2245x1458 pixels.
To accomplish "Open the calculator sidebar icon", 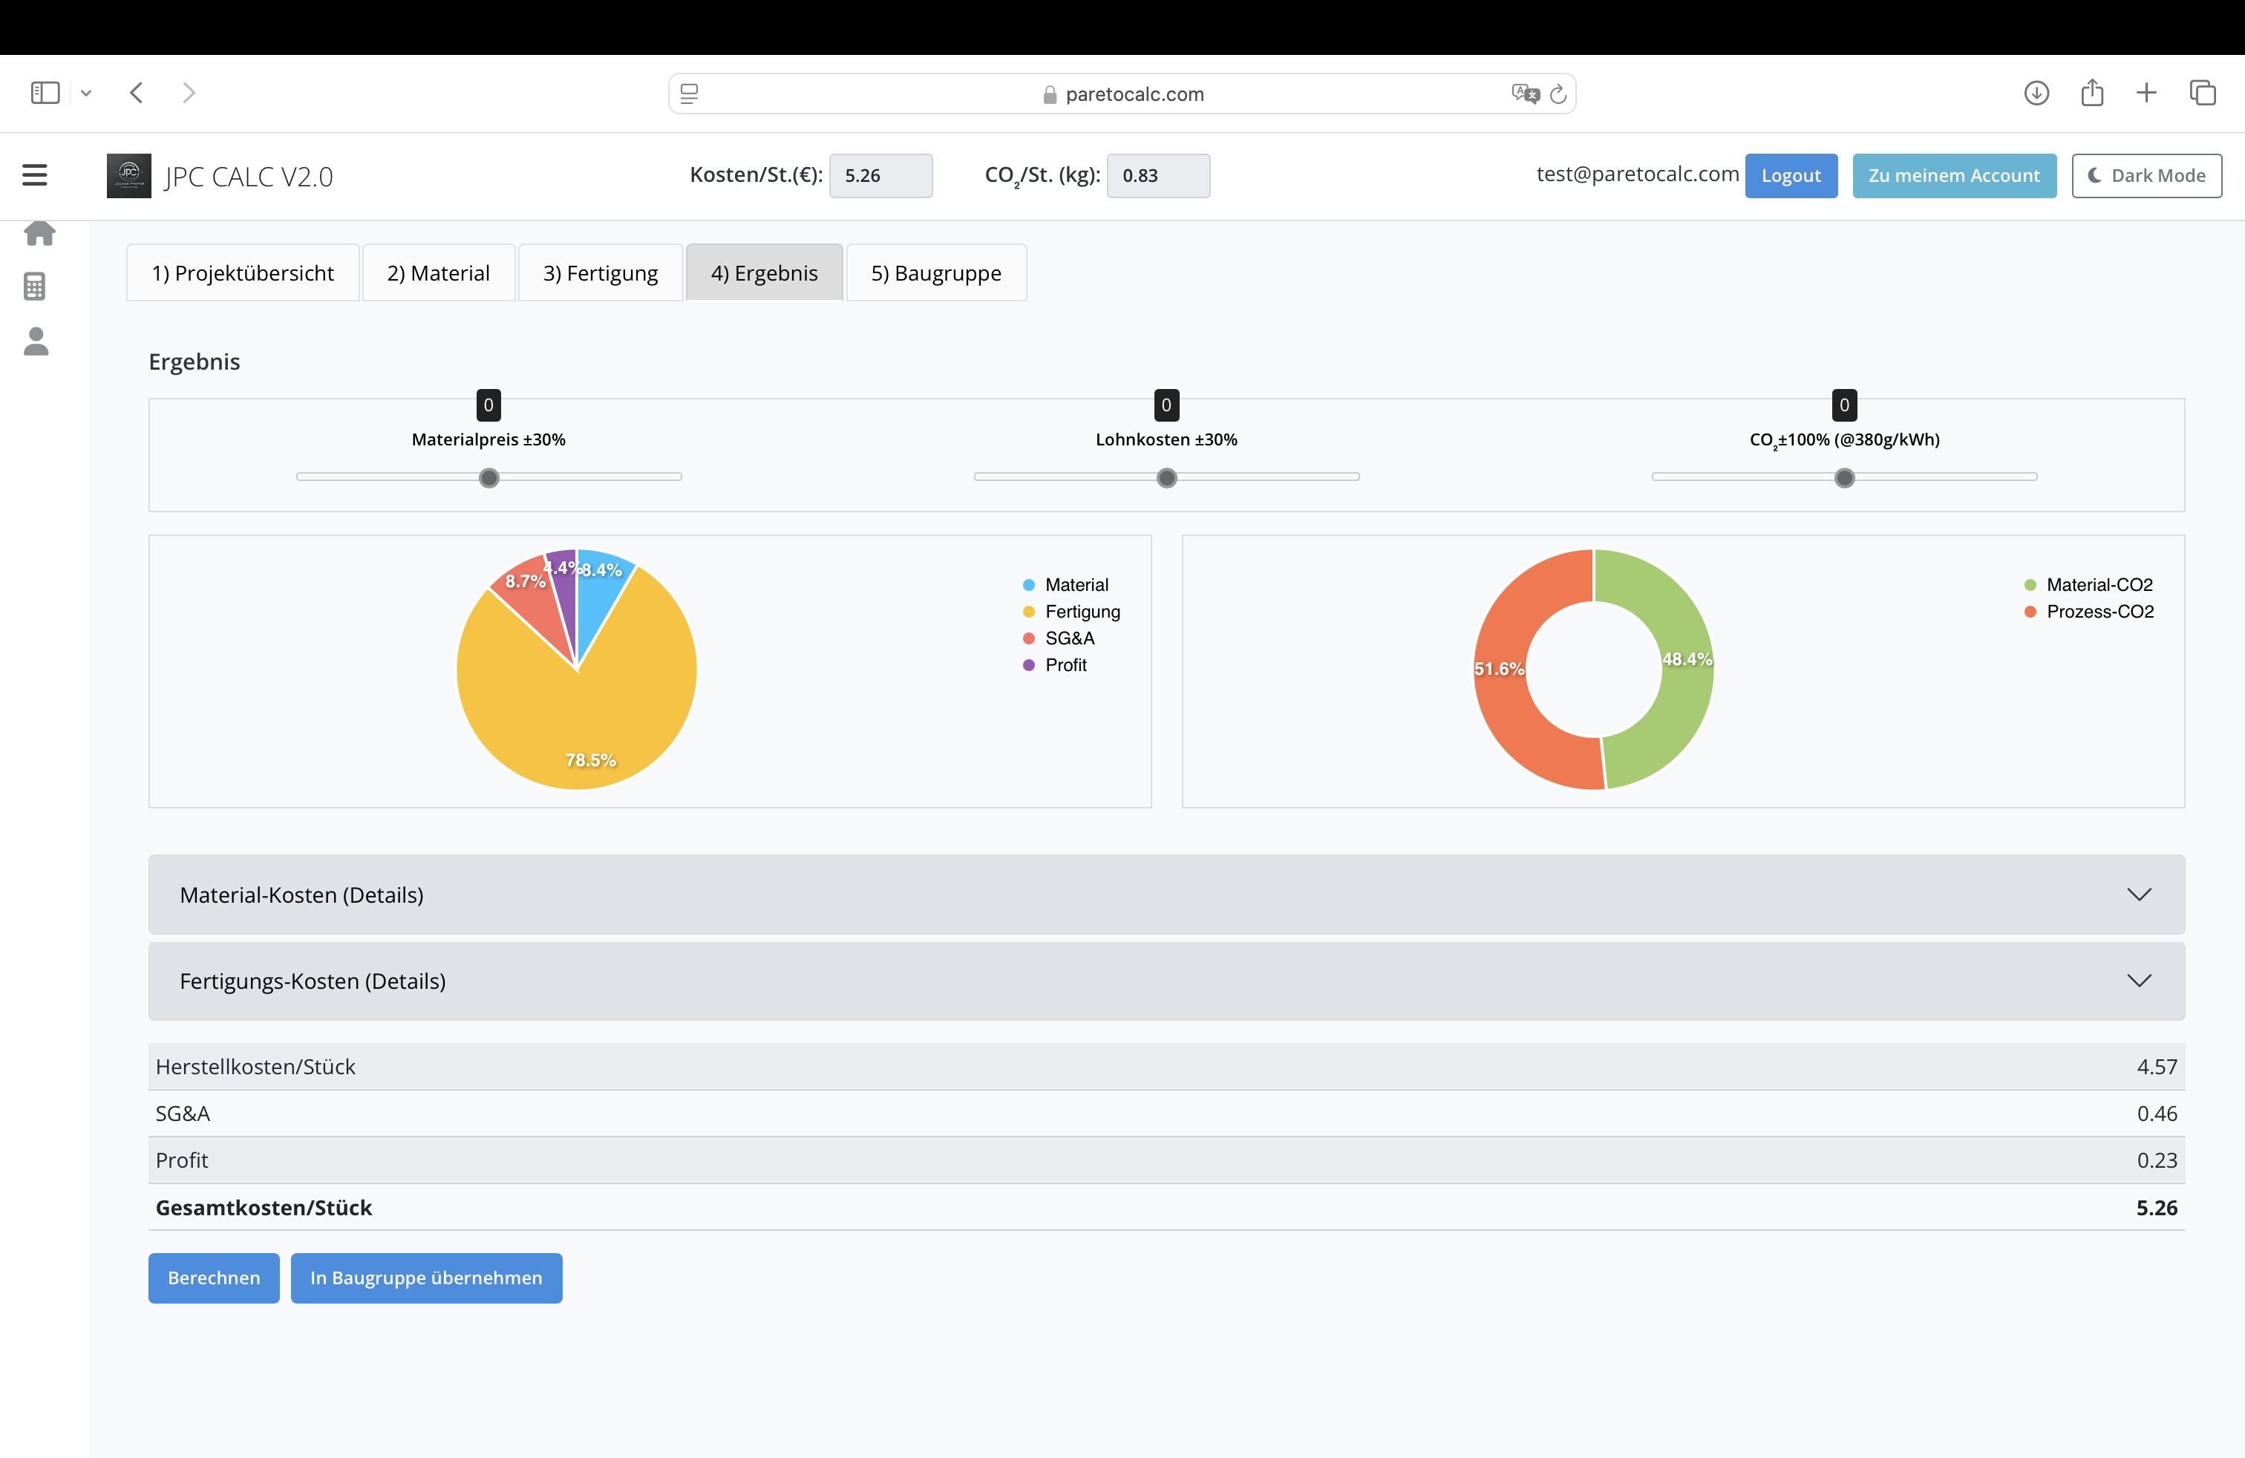I will (35, 287).
